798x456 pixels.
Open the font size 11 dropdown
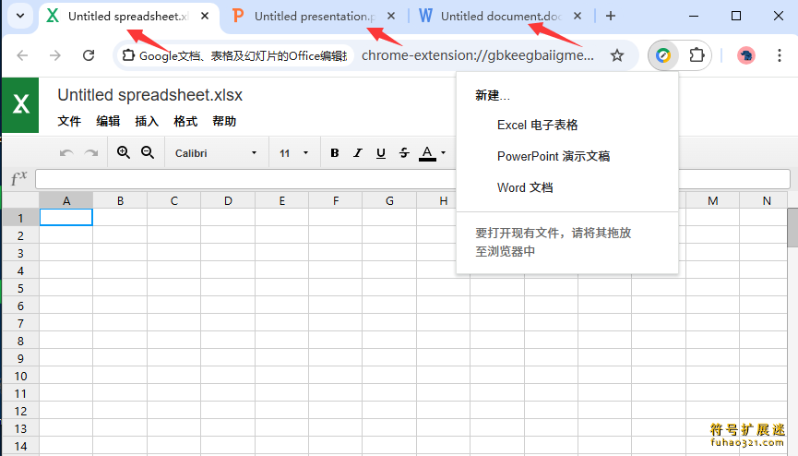(294, 153)
